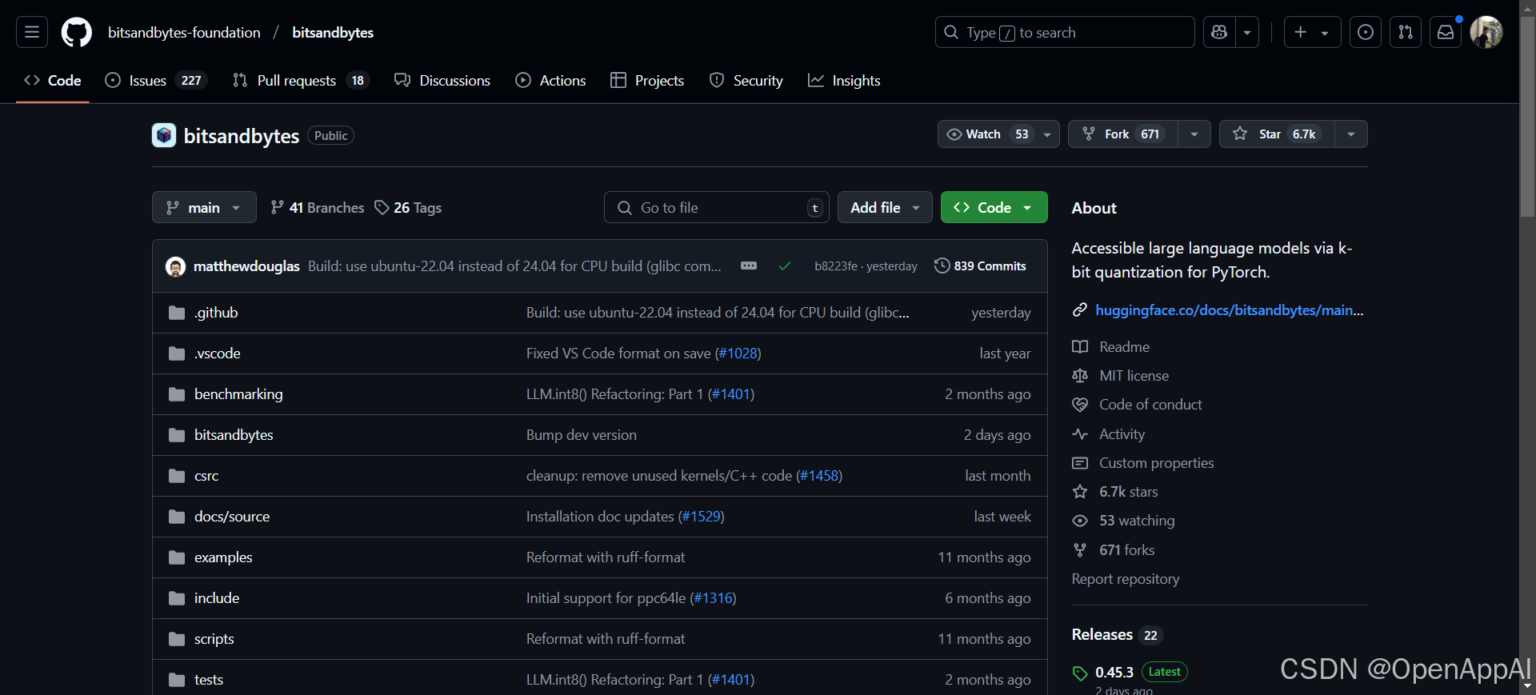Switch to the Projects tab
The height and width of the screenshot is (695, 1536).
(x=647, y=81)
